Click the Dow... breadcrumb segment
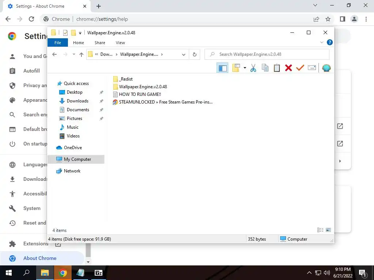This screenshot has width=374, height=280. click(x=106, y=54)
